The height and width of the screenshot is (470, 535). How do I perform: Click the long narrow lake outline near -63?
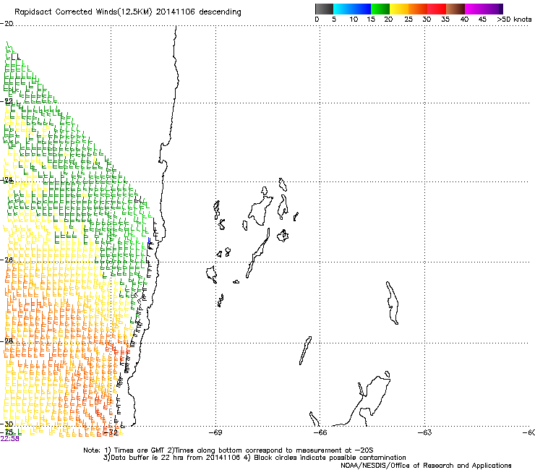pos(392,303)
